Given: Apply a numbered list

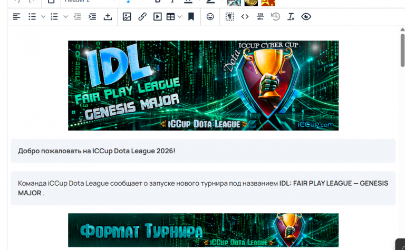Looking at the screenshot, I should click(x=54, y=17).
